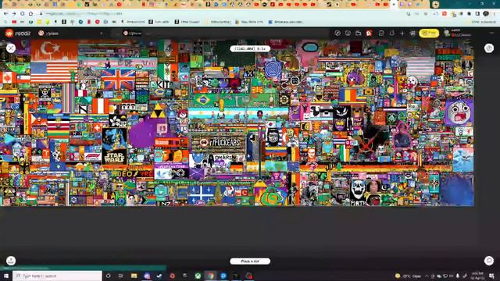
Task: Click the round icon bottom right of canvas
Action: click(489, 261)
